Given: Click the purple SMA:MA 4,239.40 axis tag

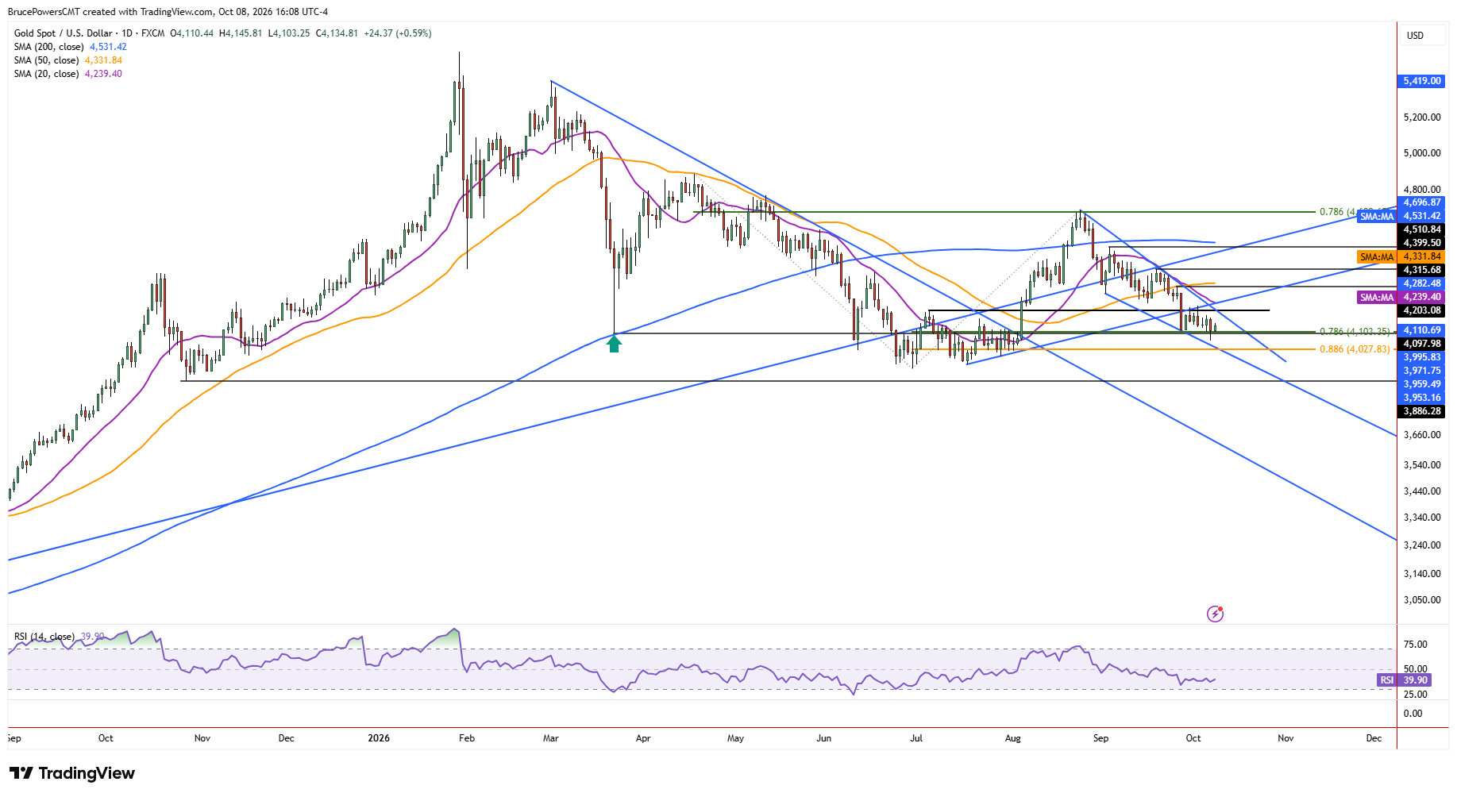Looking at the screenshot, I should click(x=1401, y=297).
